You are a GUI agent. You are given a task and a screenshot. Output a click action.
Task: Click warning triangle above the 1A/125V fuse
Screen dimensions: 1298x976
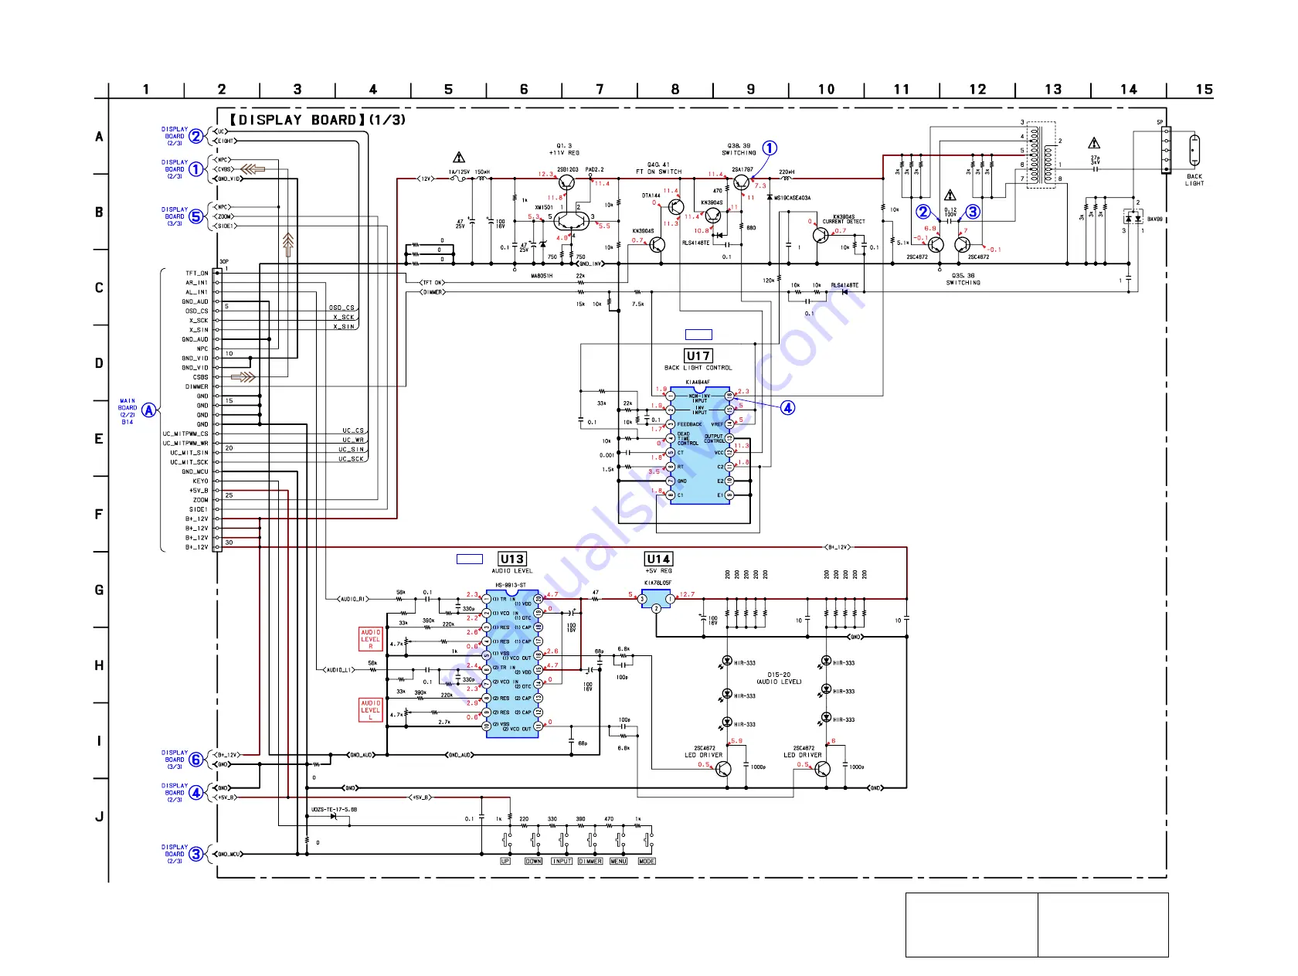click(x=459, y=157)
